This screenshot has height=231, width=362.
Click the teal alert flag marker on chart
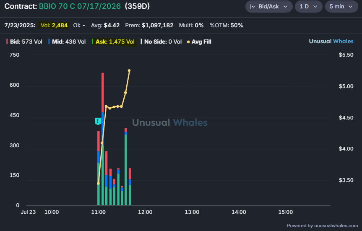tap(98, 121)
